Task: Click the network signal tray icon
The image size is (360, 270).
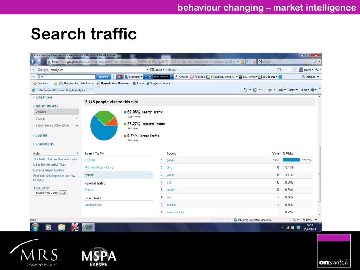Action: [288, 227]
